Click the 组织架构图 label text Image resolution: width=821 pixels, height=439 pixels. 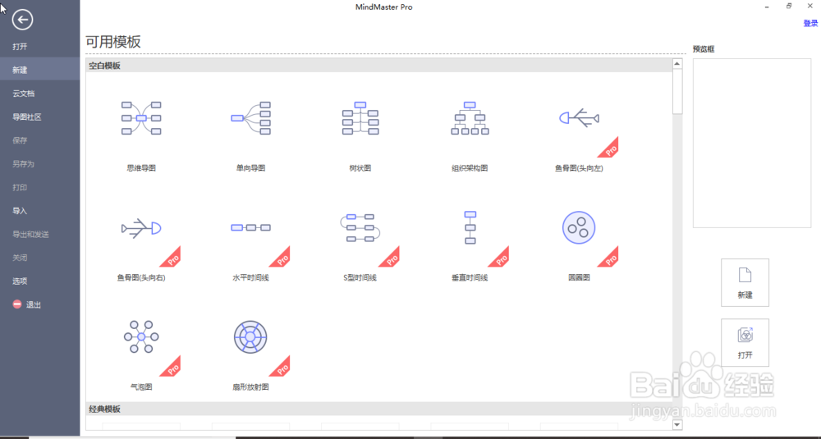(x=470, y=168)
